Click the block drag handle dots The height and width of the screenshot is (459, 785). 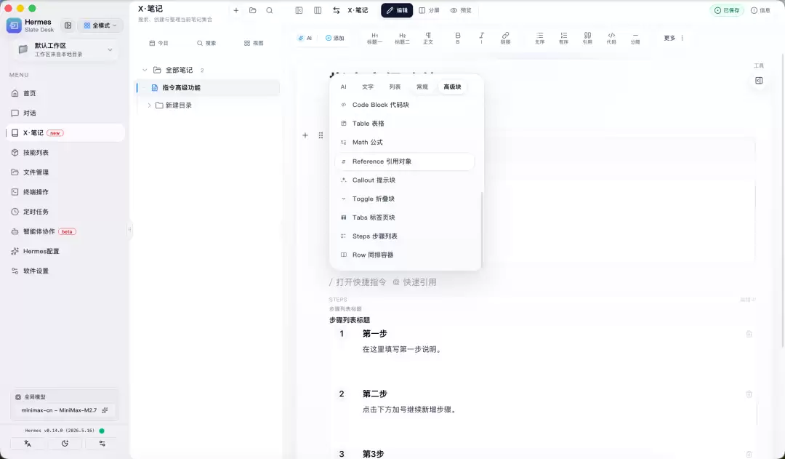[321, 135]
